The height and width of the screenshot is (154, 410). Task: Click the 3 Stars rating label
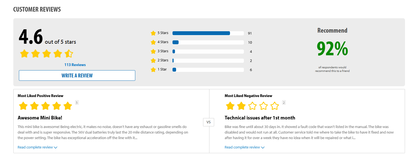[163, 51]
